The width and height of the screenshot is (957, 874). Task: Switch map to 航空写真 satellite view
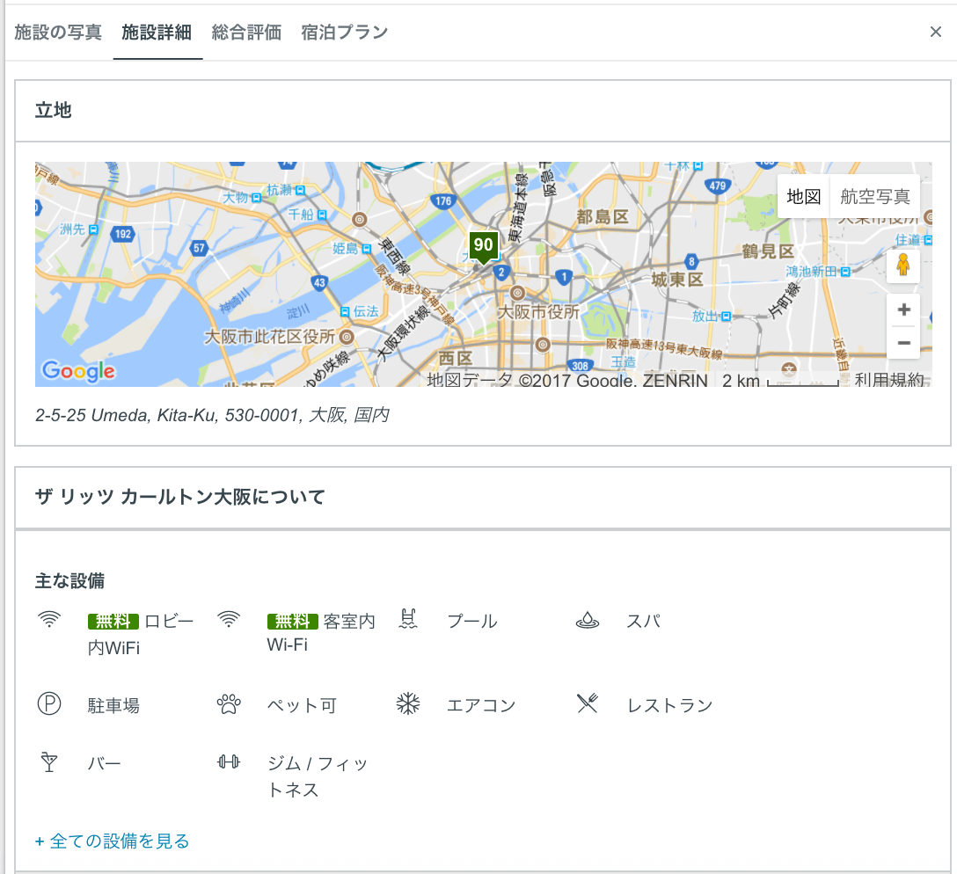pyautogui.click(x=875, y=196)
